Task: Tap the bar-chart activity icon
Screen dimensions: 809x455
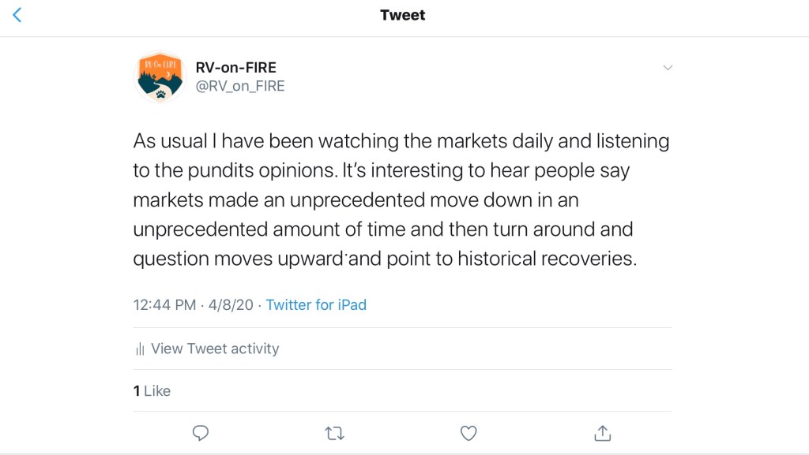Action: point(140,349)
